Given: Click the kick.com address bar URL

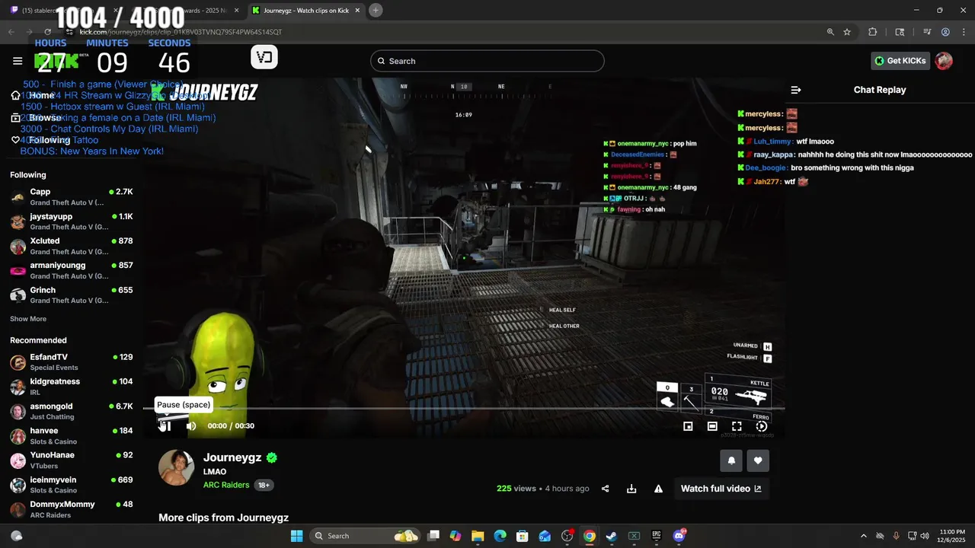Looking at the screenshot, I should click(181, 32).
